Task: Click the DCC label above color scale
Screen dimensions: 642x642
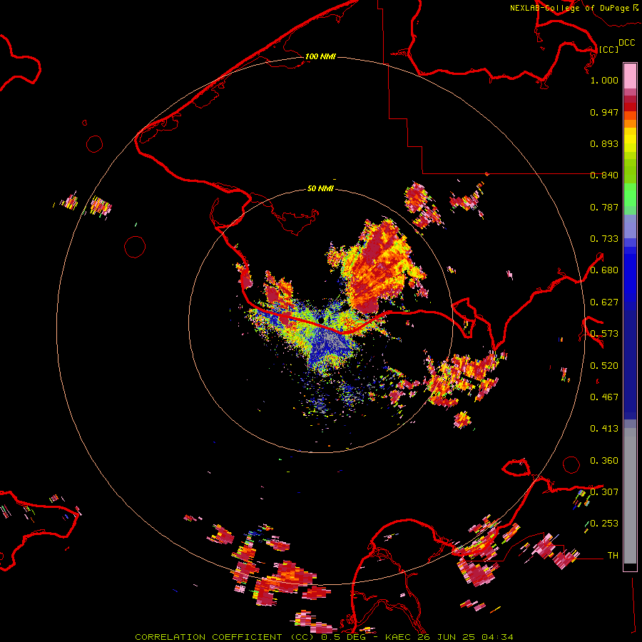Action: point(626,42)
